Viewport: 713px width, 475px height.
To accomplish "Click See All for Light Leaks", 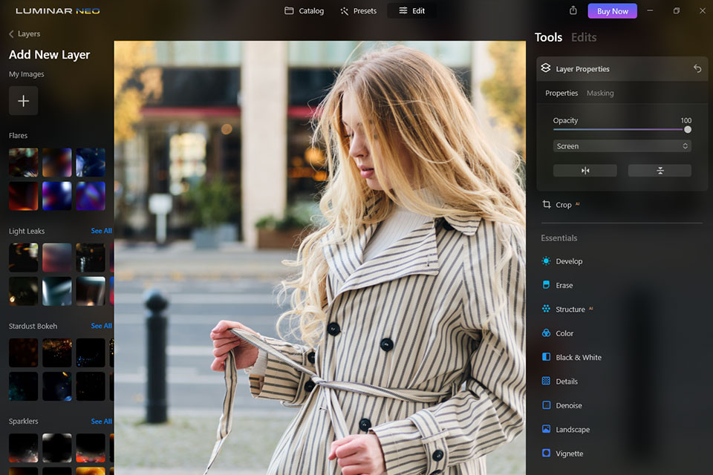I will click(102, 231).
